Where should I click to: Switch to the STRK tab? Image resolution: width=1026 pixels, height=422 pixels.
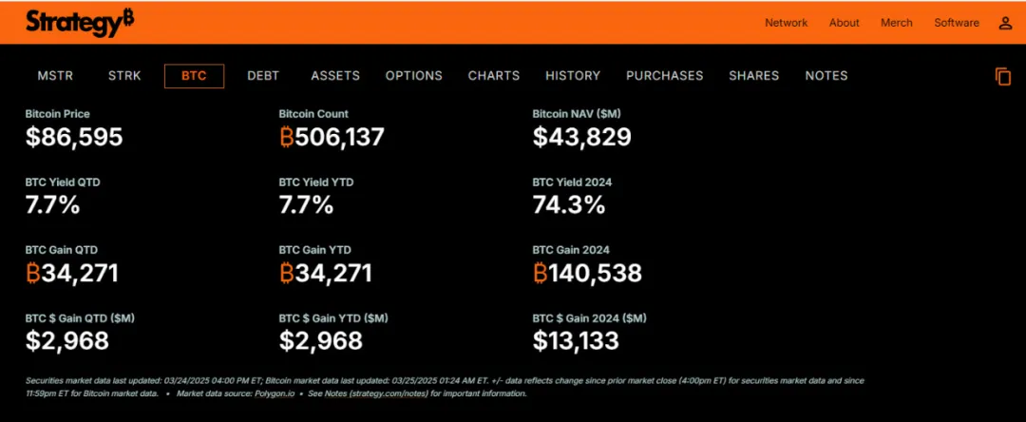pyautogui.click(x=124, y=76)
